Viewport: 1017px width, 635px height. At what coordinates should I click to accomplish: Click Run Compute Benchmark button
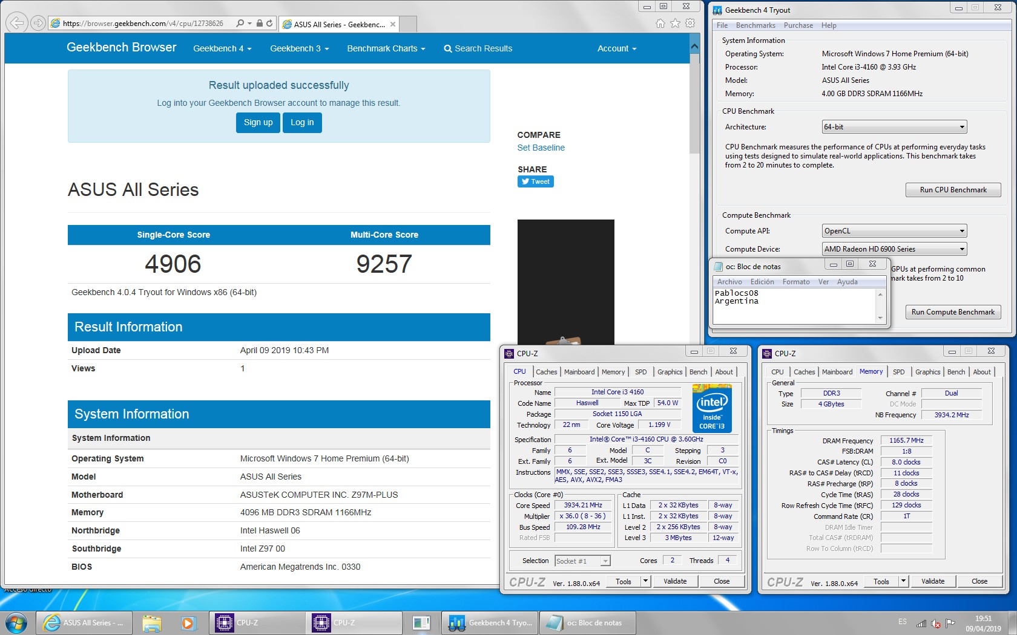(953, 312)
